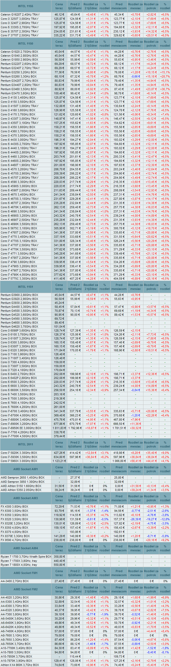
Task: Select 'Core i5 5675C 3,10GHz BOX' product name
Action: (x=19, y=228)
